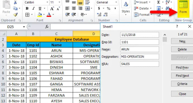Image resolution: width=193 pixels, height=103 pixels.
Task: Click the Delete button in form dialog
Action: pos(182,49)
